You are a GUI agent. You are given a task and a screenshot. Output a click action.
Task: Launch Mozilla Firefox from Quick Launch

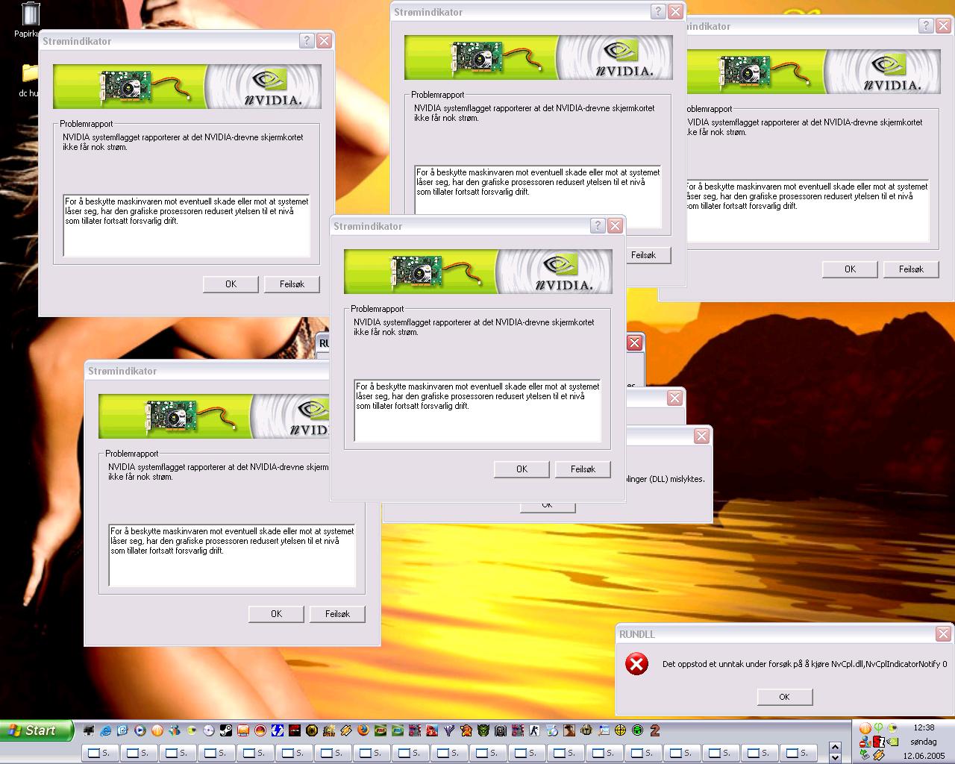tap(363, 730)
